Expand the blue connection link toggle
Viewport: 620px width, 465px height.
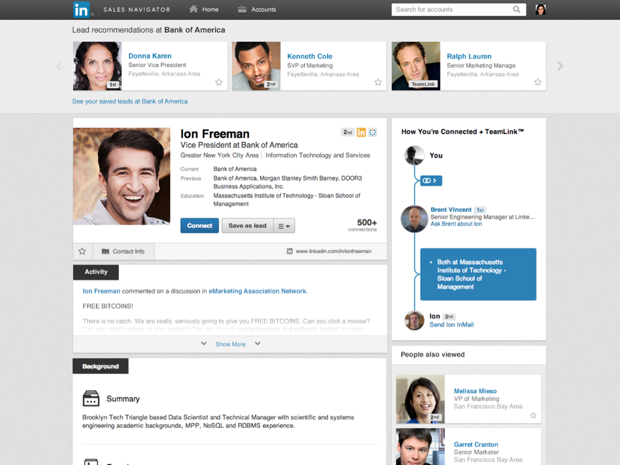coord(431,181)
